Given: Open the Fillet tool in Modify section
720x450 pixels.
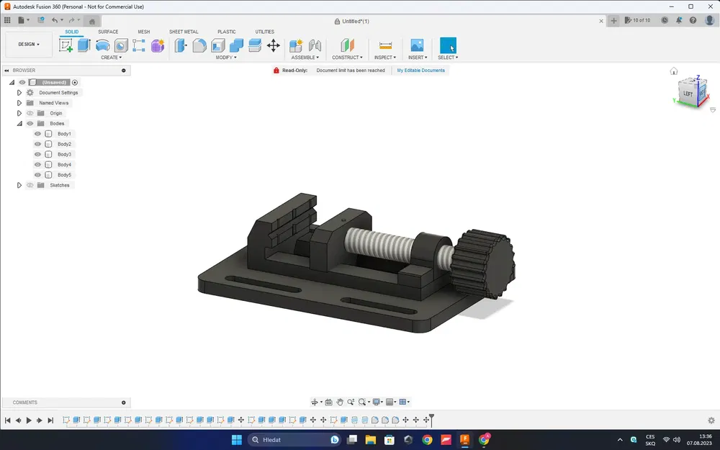Looking at the screenshot, I should [x=199, y=45].
